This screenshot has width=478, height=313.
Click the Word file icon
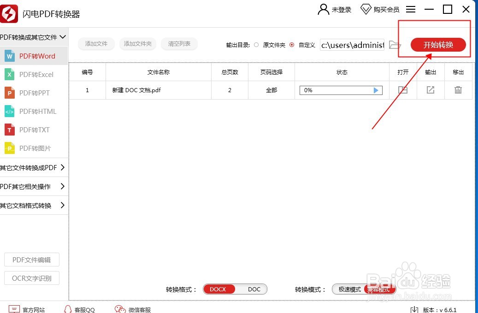[10, 56]
